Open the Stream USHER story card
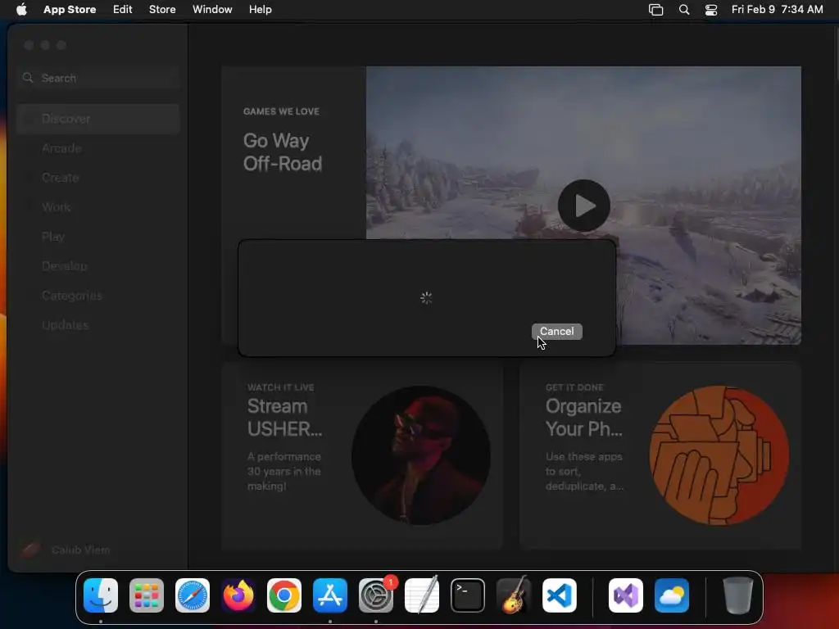Screen dimensions: 839x629 pos(362,455)
